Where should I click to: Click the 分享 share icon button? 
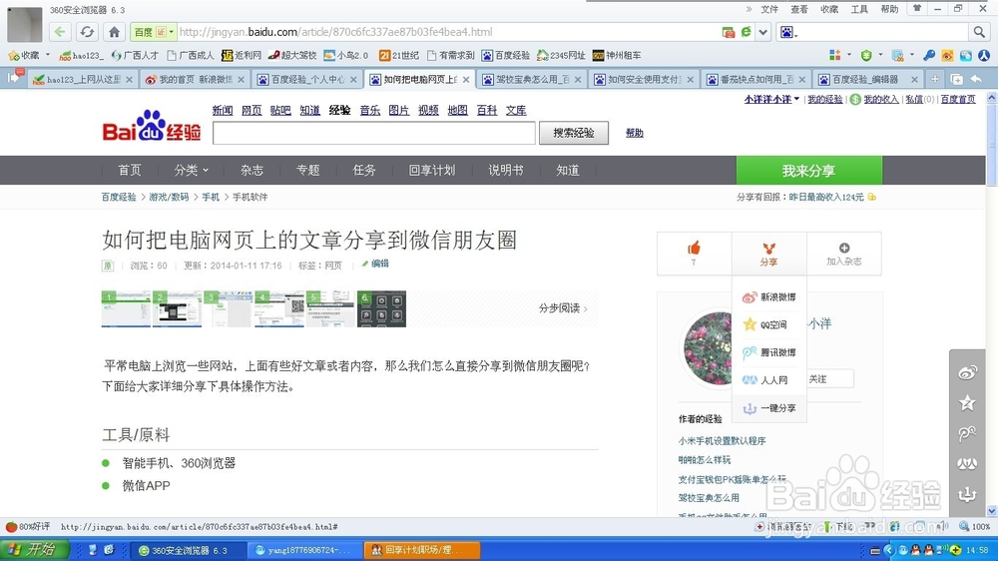768,254
